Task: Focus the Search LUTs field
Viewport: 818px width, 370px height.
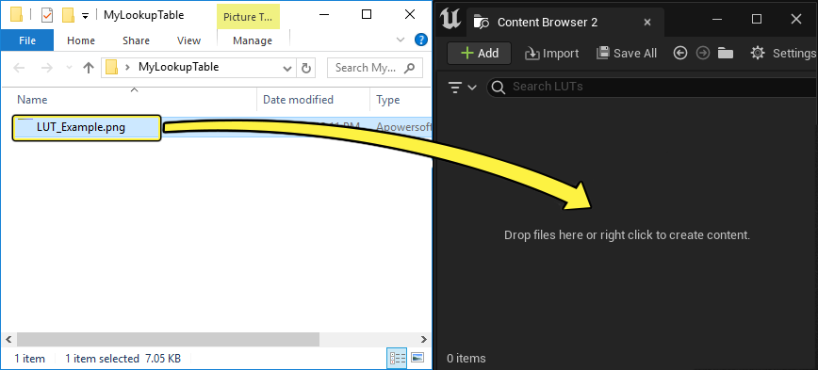Action: coord(652,87)
